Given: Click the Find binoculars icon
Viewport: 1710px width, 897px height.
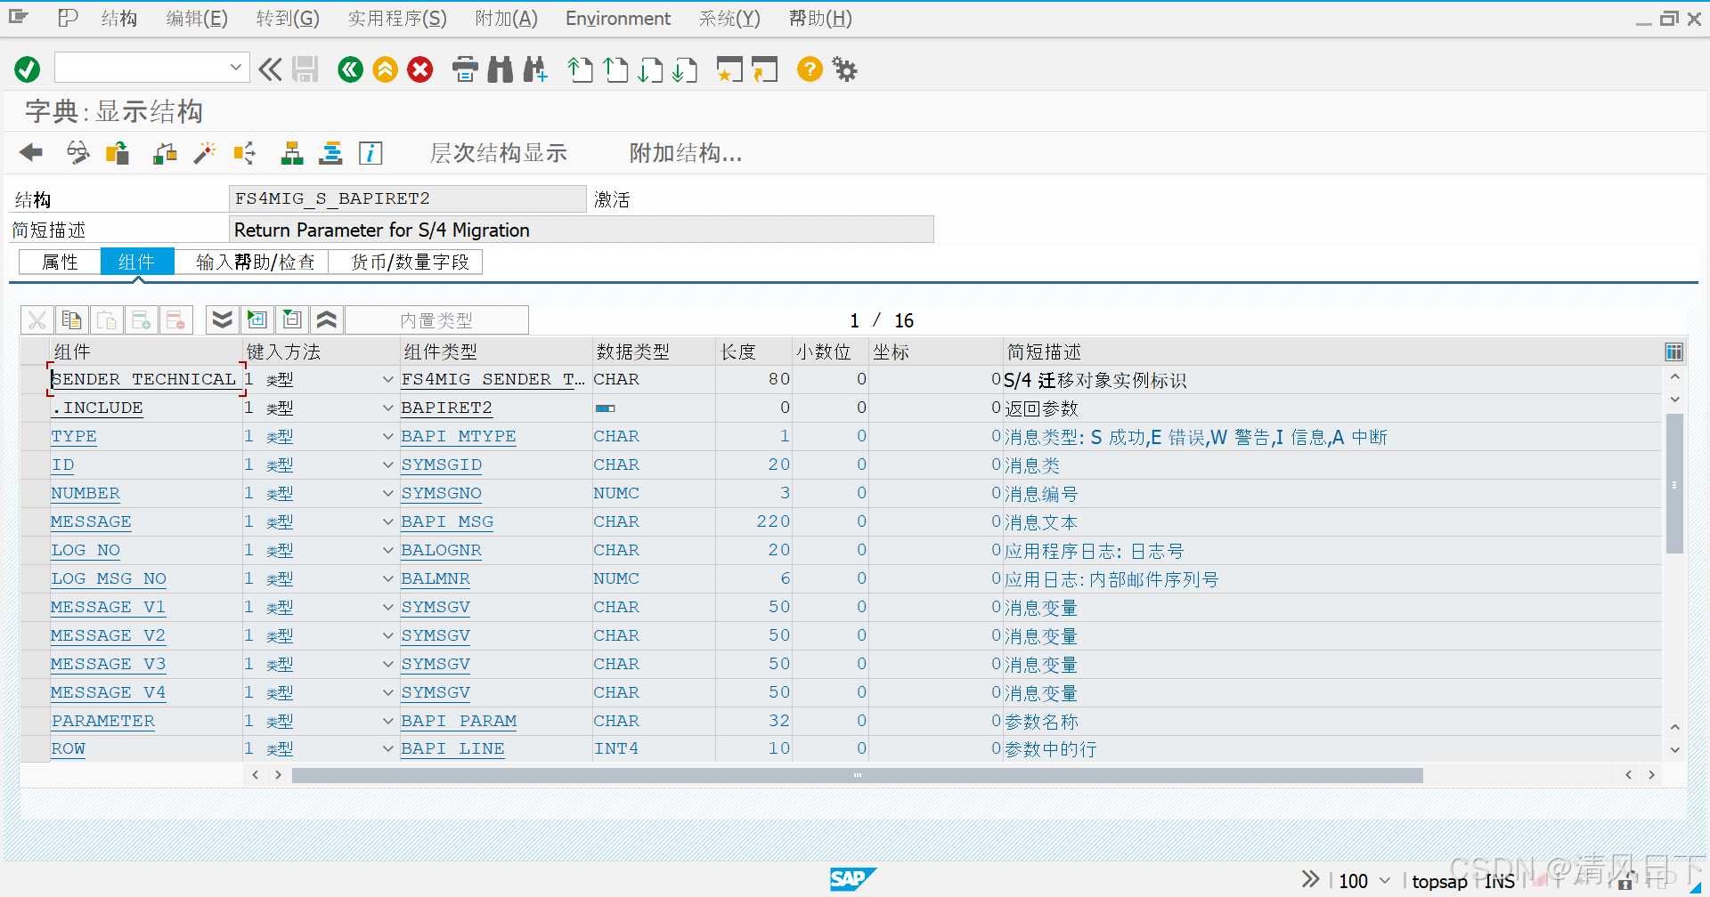Looking at the screenshot, I should coord(501,69).
